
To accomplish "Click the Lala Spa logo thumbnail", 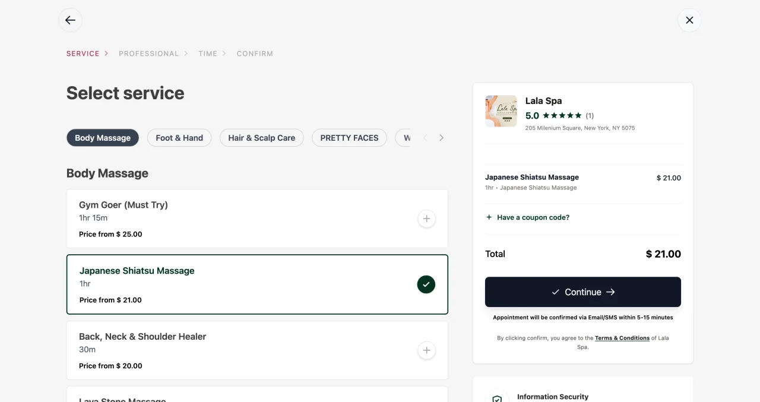I will coord(501,111).
